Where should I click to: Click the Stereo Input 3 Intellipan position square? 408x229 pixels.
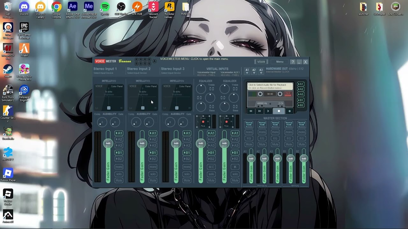click(177, 108)
